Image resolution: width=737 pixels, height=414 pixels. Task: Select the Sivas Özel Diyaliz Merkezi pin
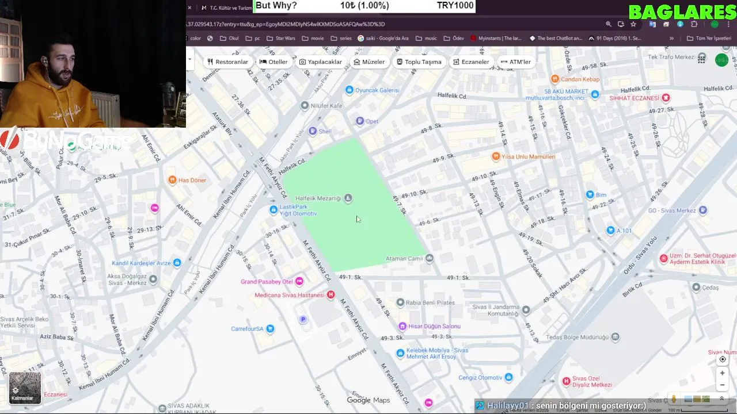566,381
